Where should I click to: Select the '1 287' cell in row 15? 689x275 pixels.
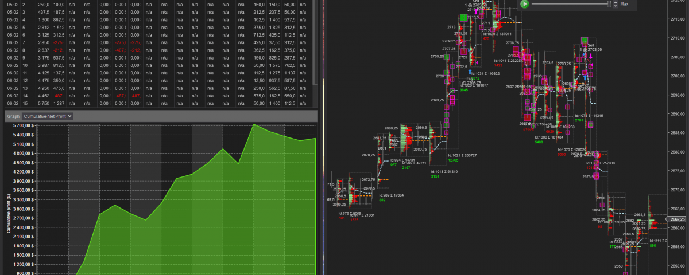click(x=59, y=103)
